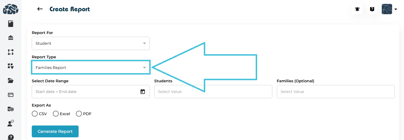Select the CSV export option
The height and width of the screenshot is (140, 404).
pyautogui.click(x=35, y=114)
